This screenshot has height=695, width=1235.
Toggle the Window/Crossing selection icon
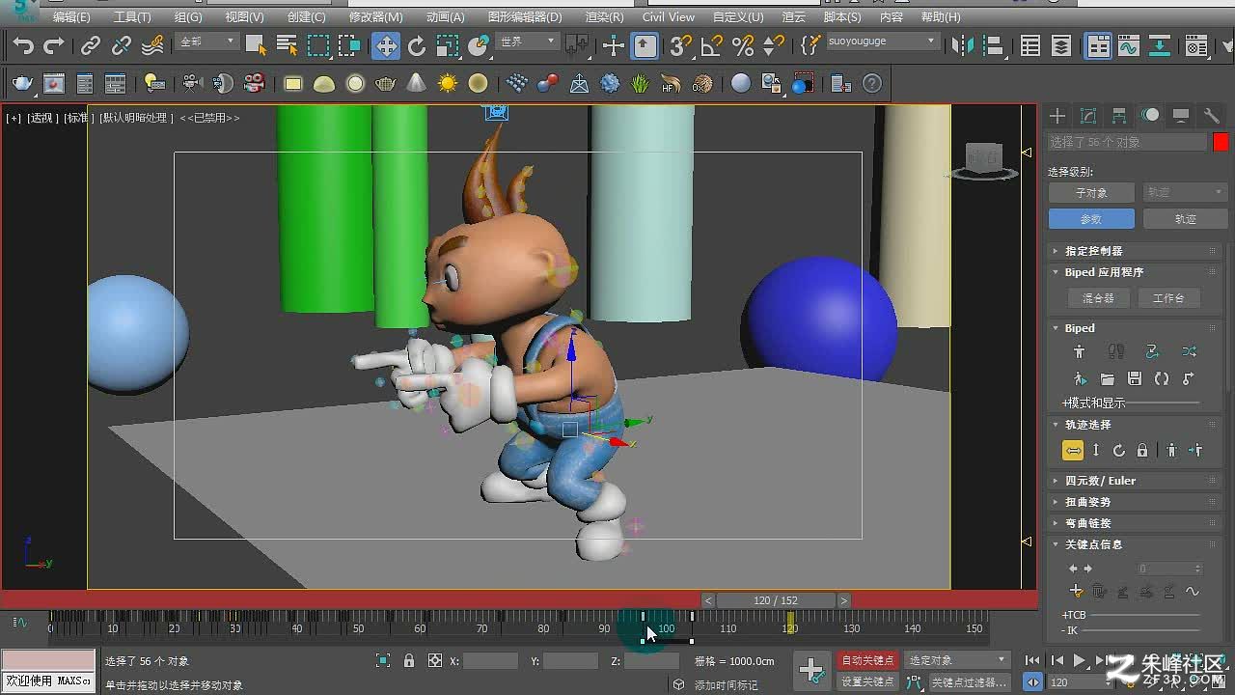coord(349,45)
